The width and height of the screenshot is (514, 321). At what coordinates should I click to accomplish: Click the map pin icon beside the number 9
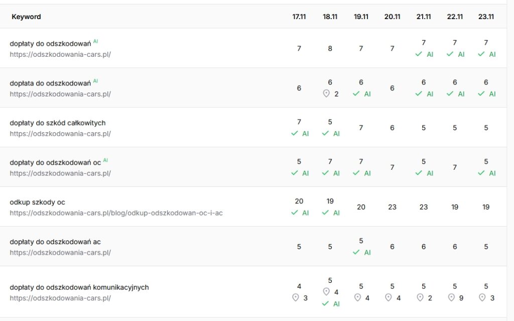[x=451, y=298]
